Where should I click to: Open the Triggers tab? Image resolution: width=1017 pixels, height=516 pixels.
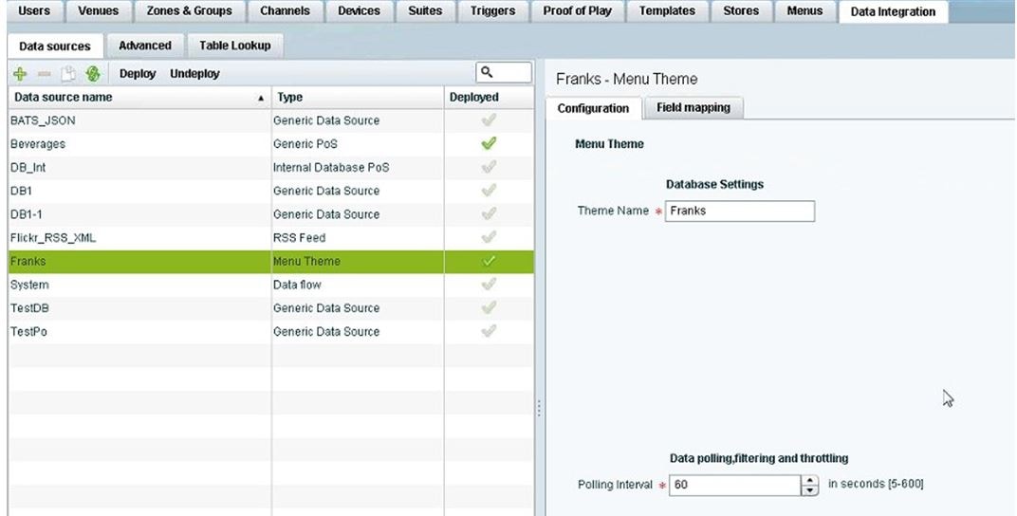(x=492, y=11)
